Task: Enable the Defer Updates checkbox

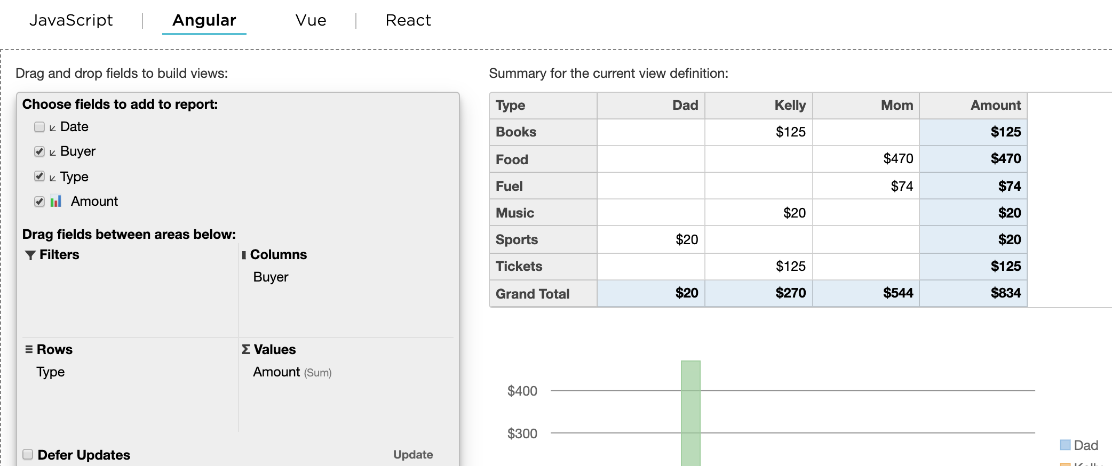Action: pyautogui.click(x=28, y=454)
